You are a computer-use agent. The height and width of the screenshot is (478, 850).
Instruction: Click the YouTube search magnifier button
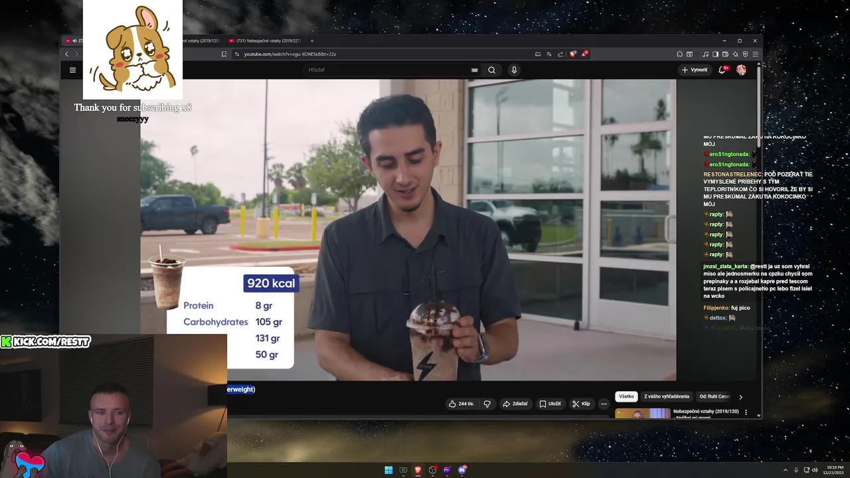pyautogui.click(x=491, y=70)
